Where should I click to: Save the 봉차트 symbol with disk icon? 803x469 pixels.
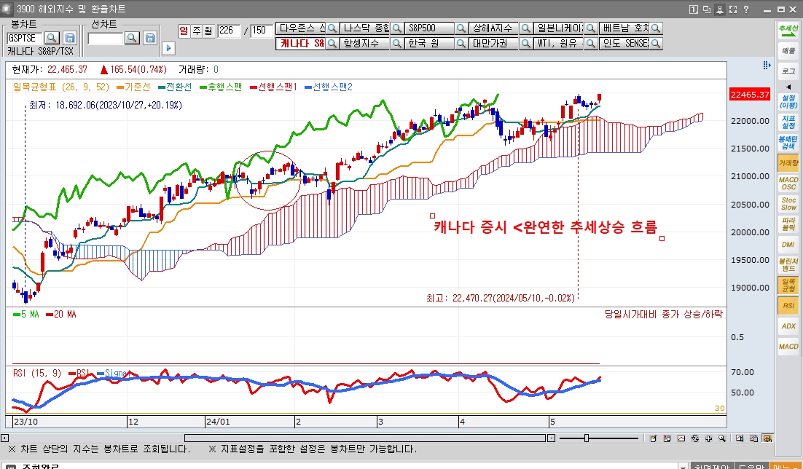(70, 38)
